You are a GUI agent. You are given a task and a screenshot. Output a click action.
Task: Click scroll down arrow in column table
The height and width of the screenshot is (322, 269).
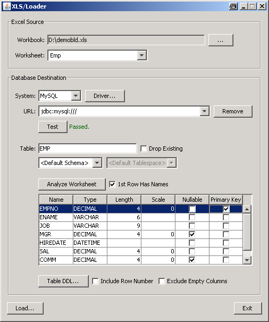coord(247,260)
